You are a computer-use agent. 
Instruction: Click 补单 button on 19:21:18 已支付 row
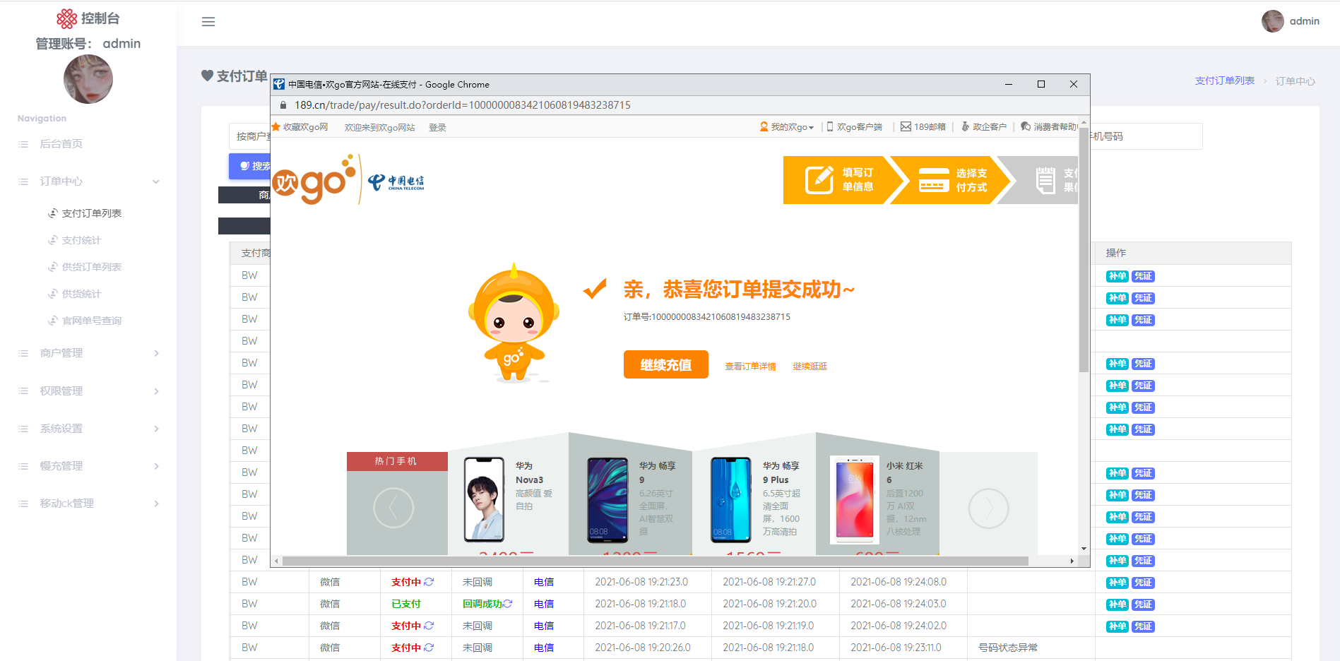pyautogui.click(x=1117, y=605)
